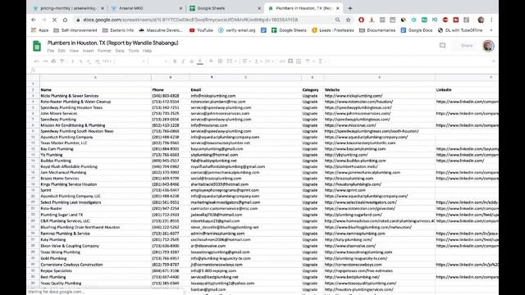Click the http://ybplumbing.com/ website cell

click(380, 155)
